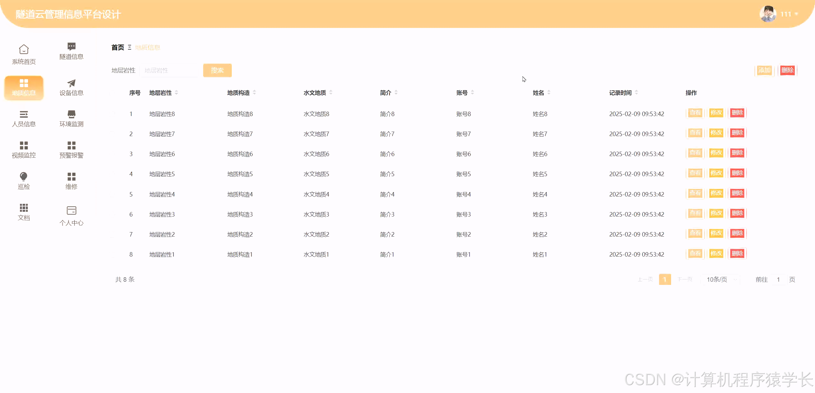This screenshot has height=393, width=815.
Task: Delete row 地层岩性5
Action: 737,173
